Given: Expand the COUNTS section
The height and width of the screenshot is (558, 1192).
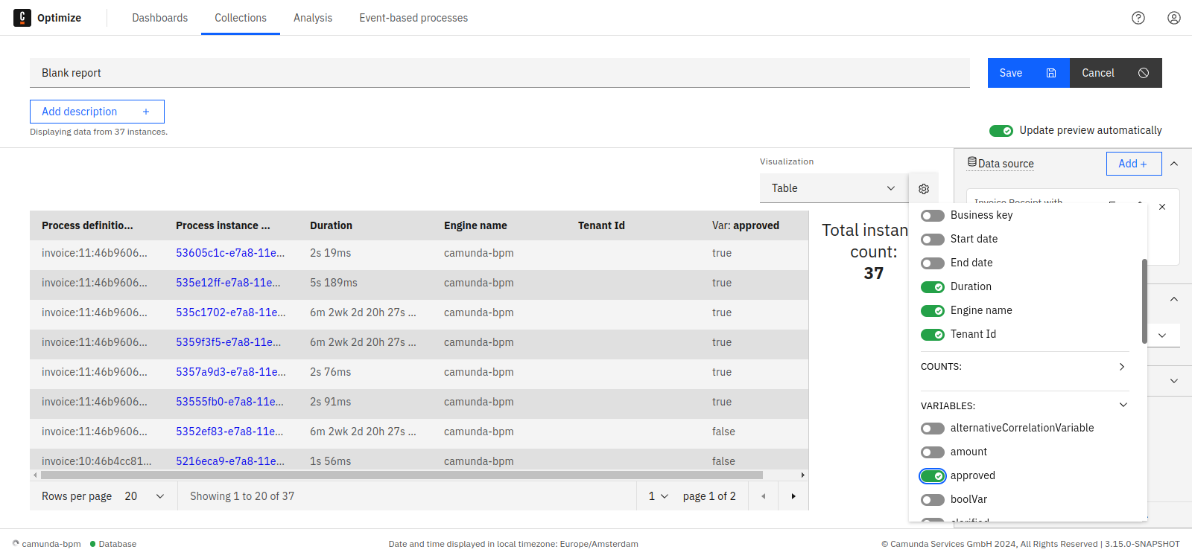Looking at the screenshot, I should (1025, 367).
